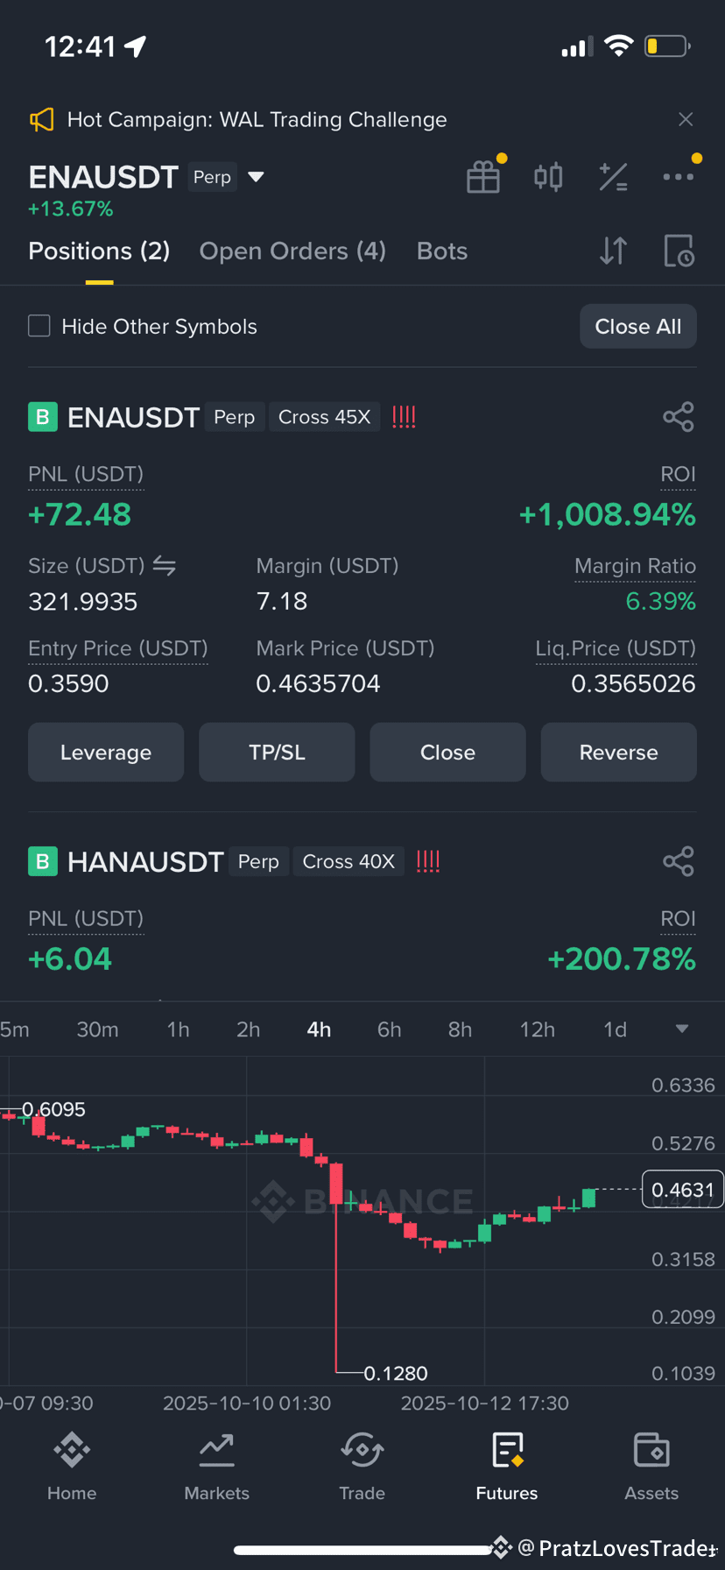725x1570 pixels.
Task: Open the Hot Campaign megaphone announcement
Action: click(42, 119)
